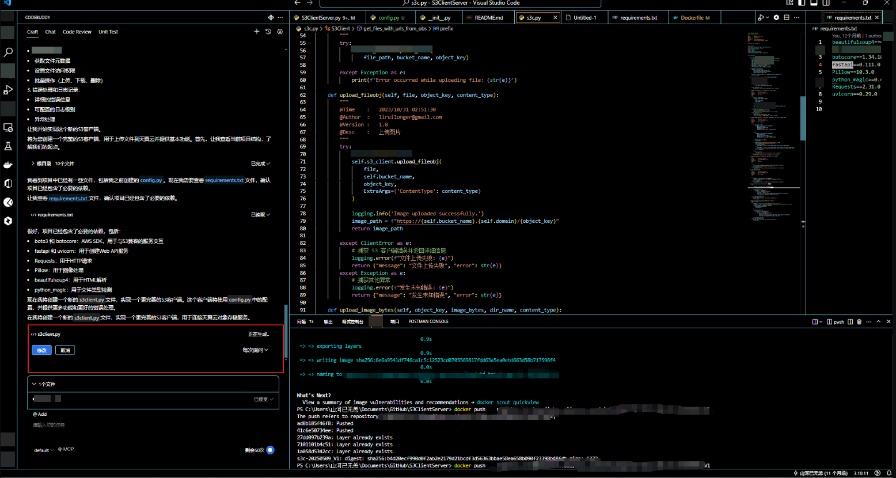This screenshot has width=896, height=478.
Task: Click the 取消 button for s3client.py
Action: pyautogui.click(x=65, y=350)
